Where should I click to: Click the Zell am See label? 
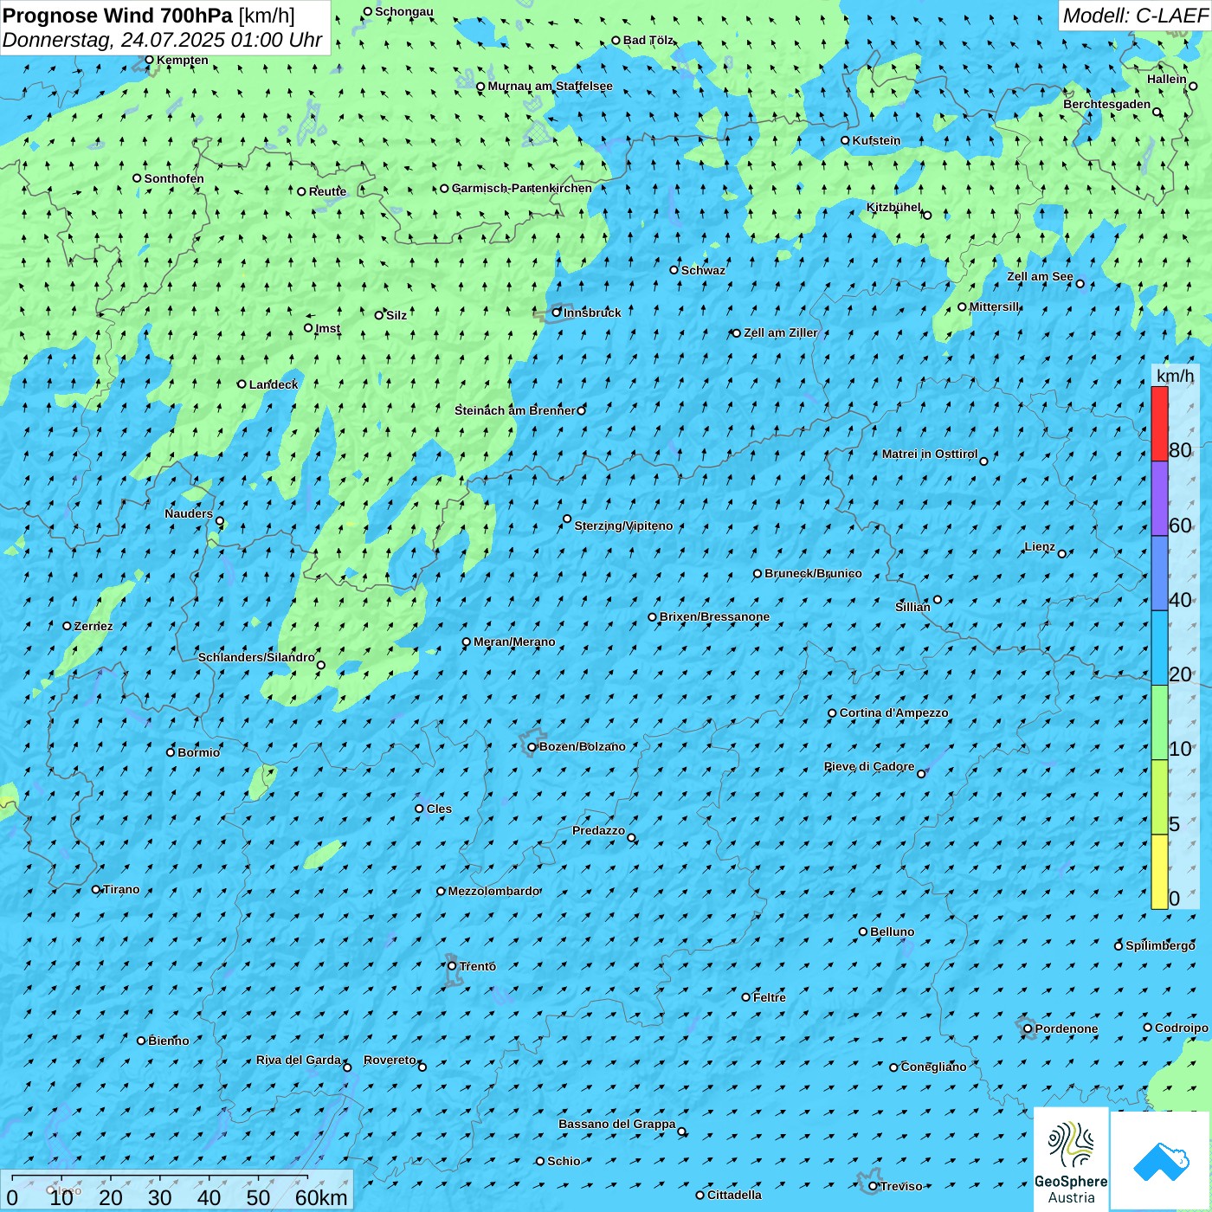tap(1040, 276)
